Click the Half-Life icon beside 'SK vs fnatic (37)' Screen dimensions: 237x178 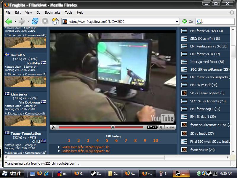pyautogui.click(x=184, y=133)
